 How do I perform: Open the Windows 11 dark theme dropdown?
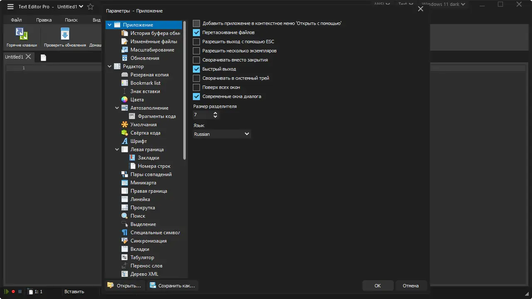[444, 4]
